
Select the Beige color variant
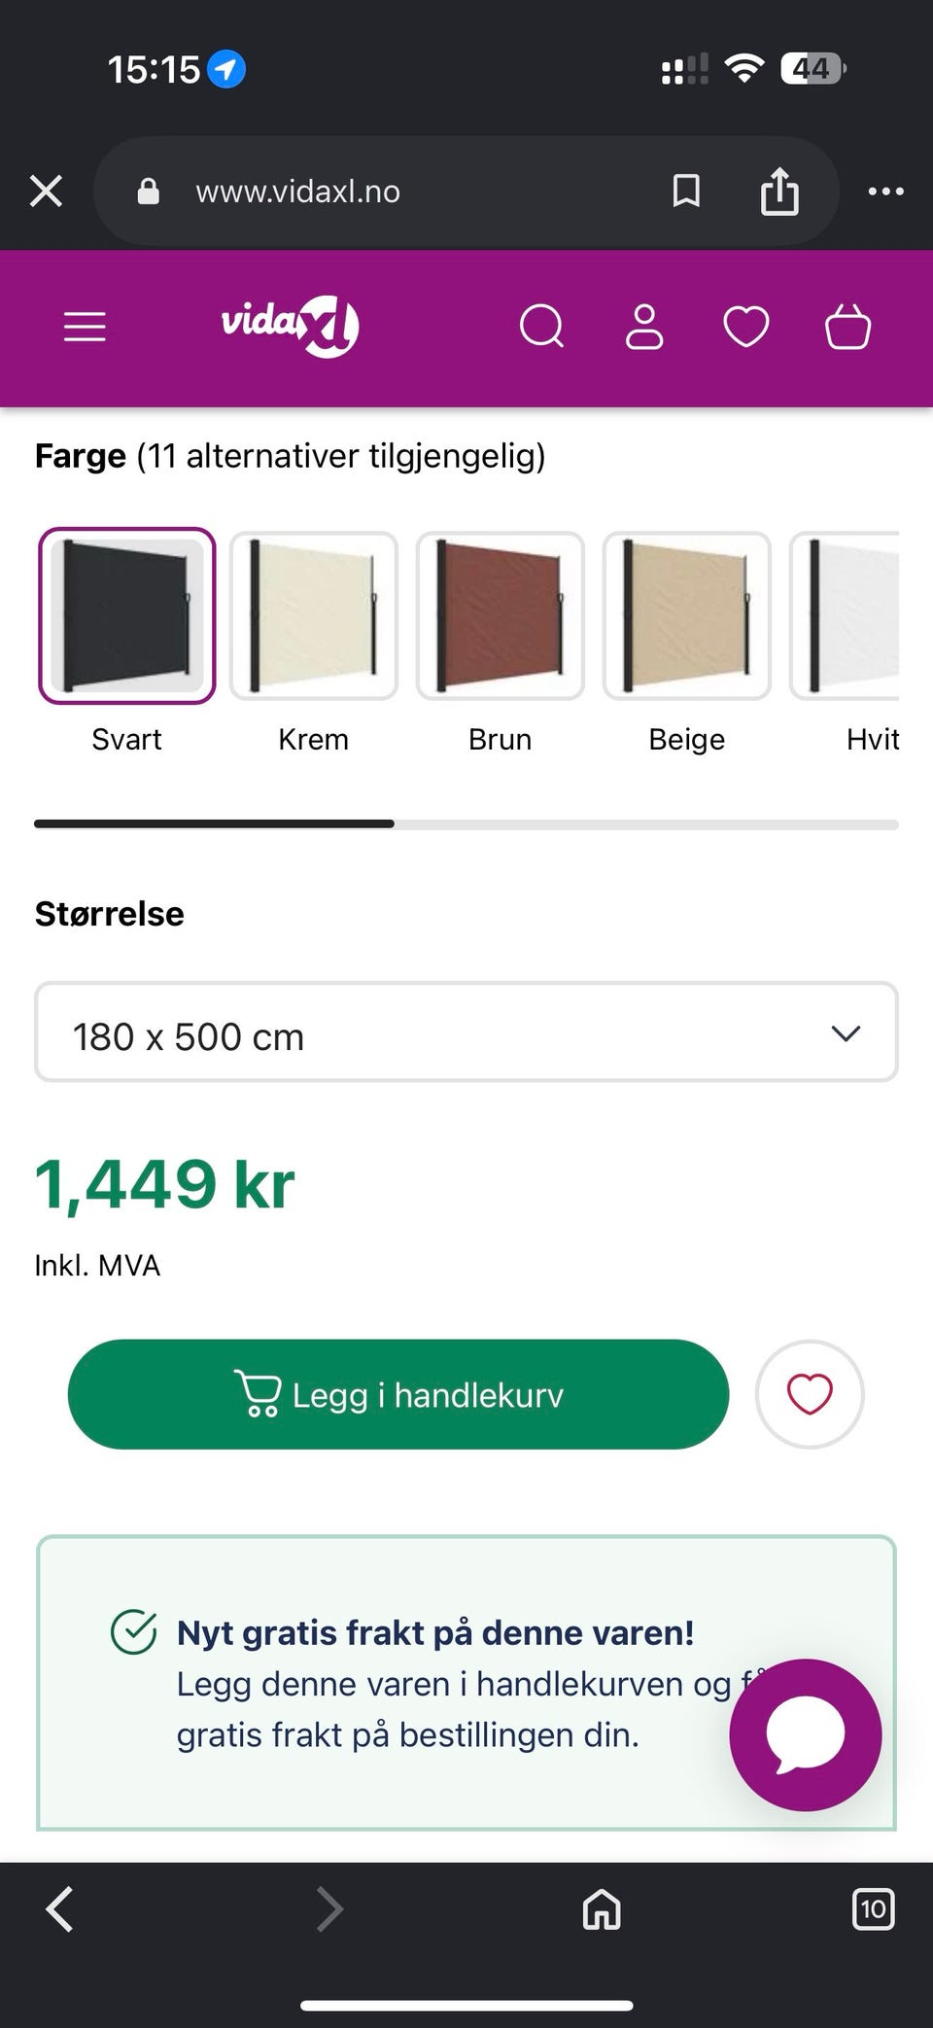click(x=686, y=615)
